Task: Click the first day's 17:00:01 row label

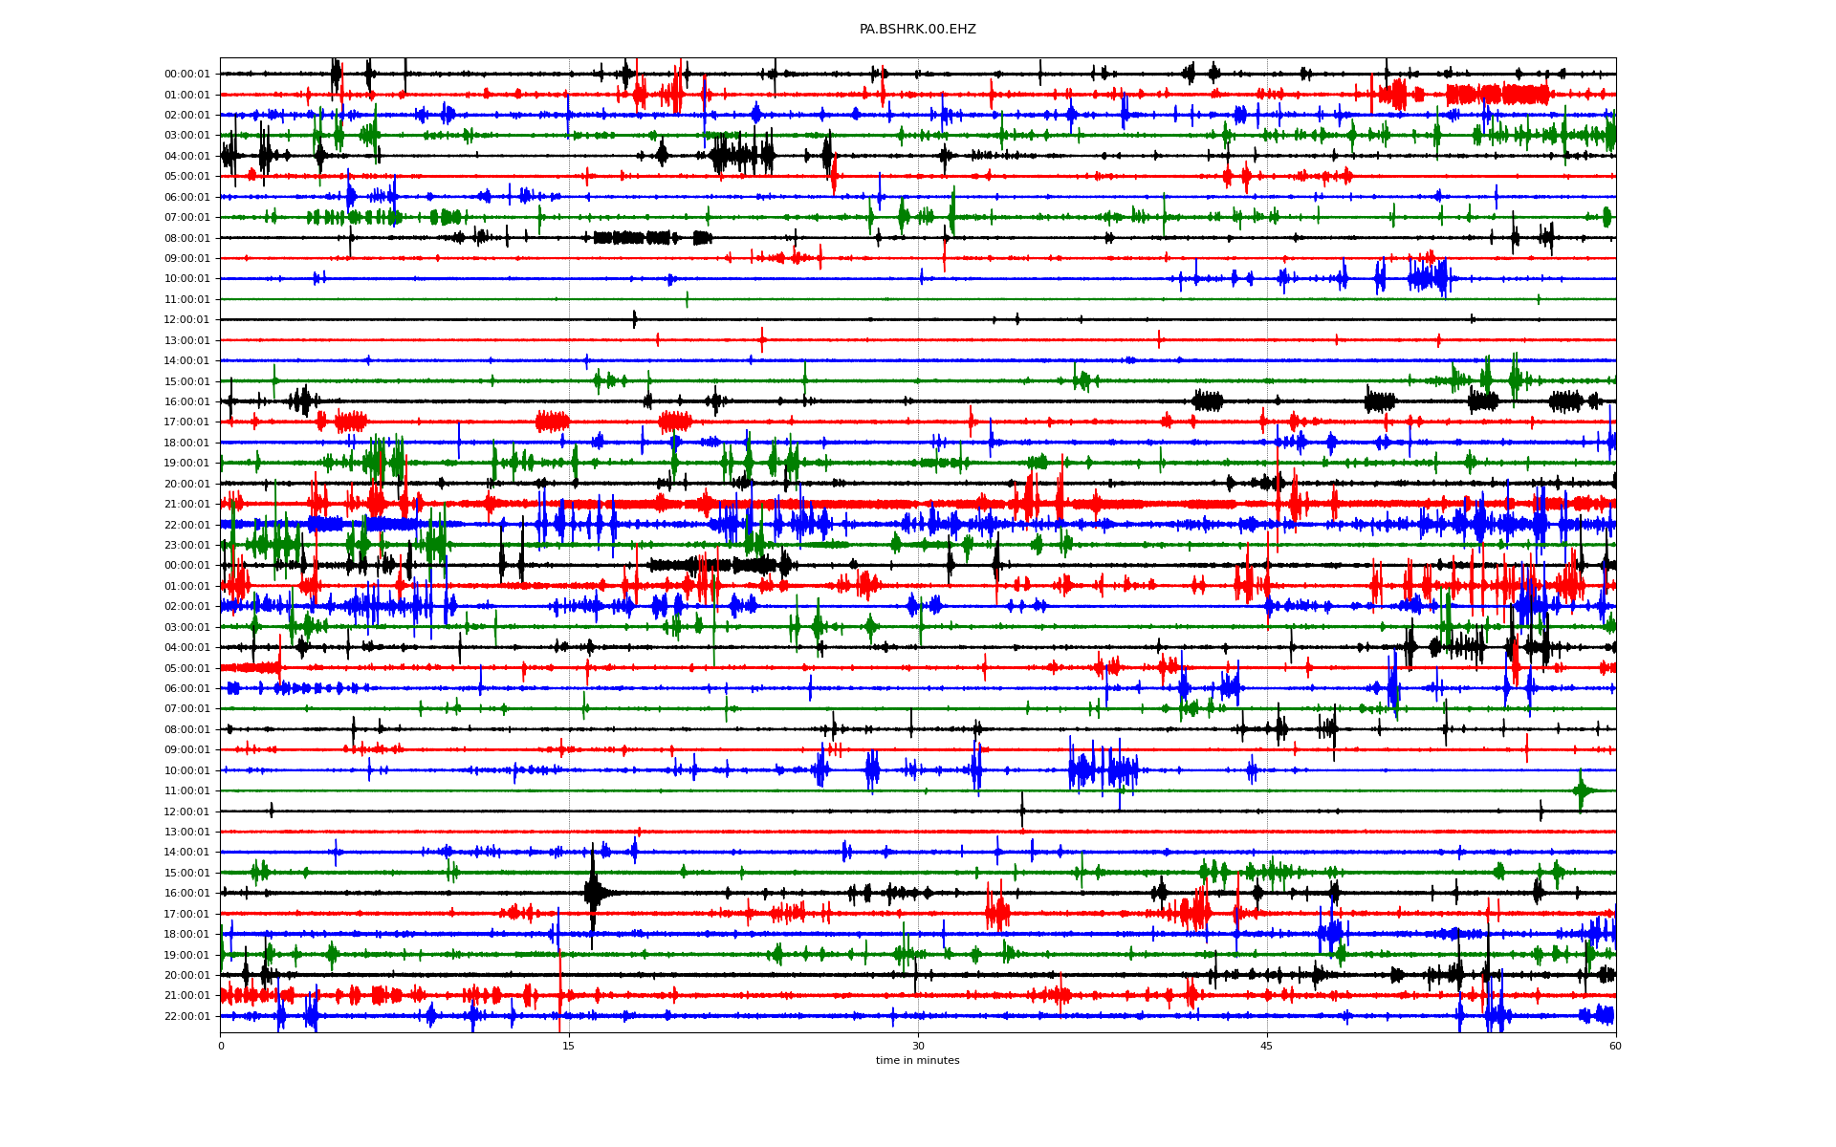Action: pyautogui.click(x=186, y=422)
